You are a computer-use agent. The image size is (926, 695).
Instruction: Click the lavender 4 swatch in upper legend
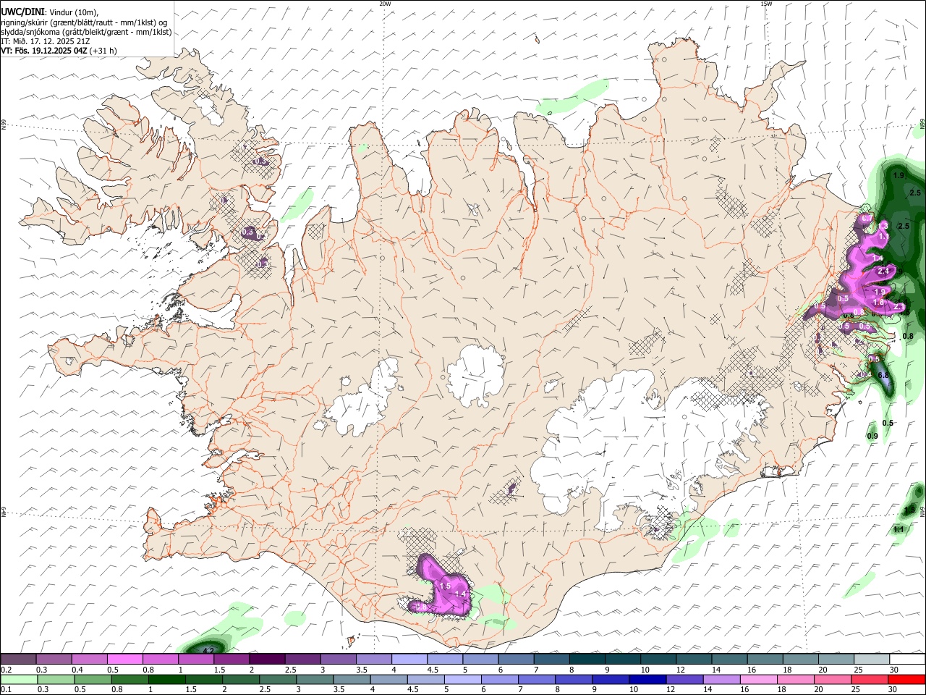(x=409, y=660)
